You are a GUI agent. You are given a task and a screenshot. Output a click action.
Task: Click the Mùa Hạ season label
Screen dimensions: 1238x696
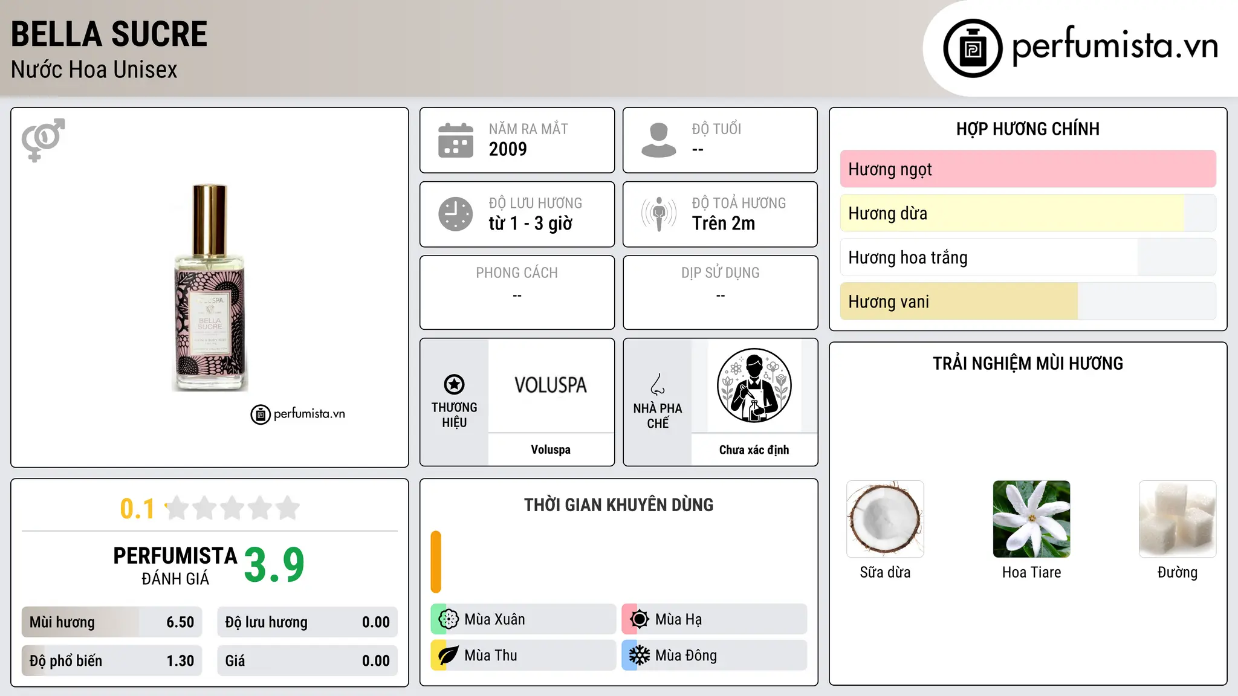(678, 619)
